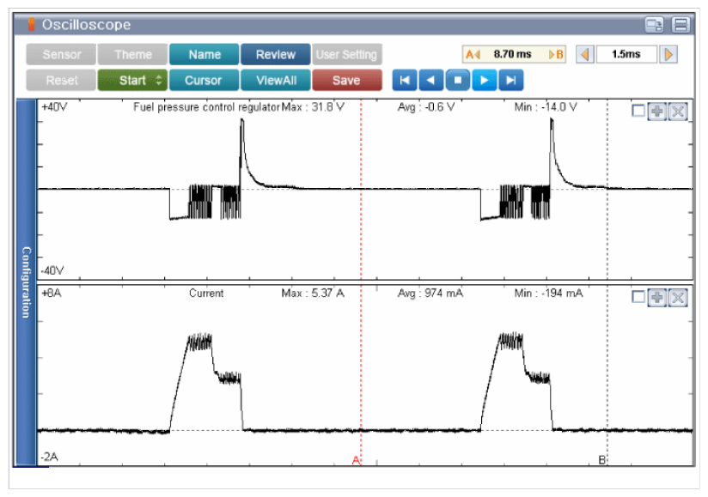
Task: Click the 1.5ms time base field
Action: point(626,54)
